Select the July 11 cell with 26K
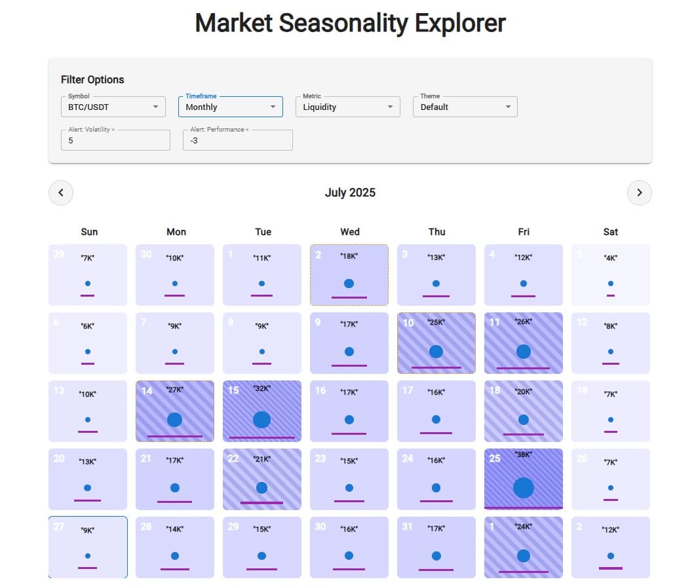 pyautogui.click(x=524, y=343)
